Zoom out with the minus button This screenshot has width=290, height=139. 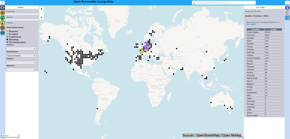click(x=41, y=13)
